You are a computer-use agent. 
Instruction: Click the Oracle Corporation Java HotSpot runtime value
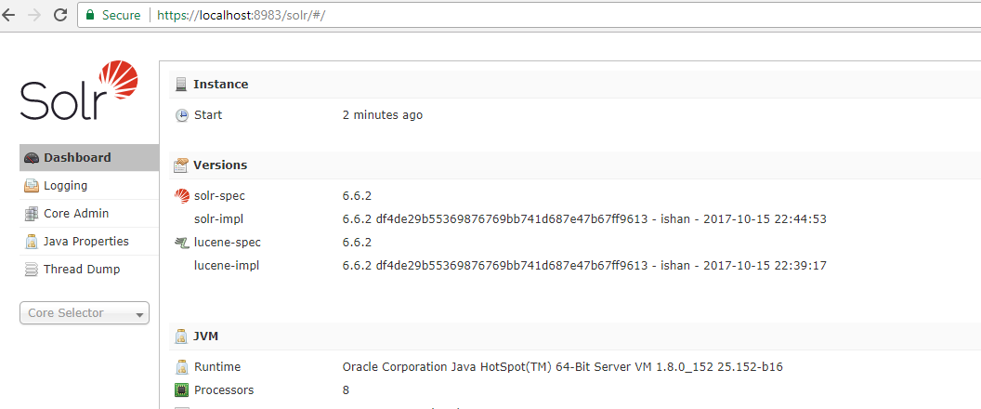pos(563,367)
